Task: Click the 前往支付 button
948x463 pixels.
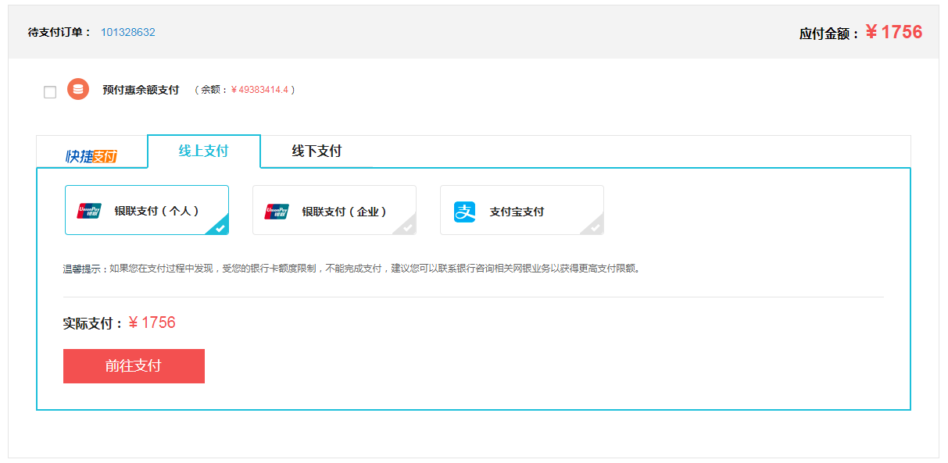Action: pos(134,366)
